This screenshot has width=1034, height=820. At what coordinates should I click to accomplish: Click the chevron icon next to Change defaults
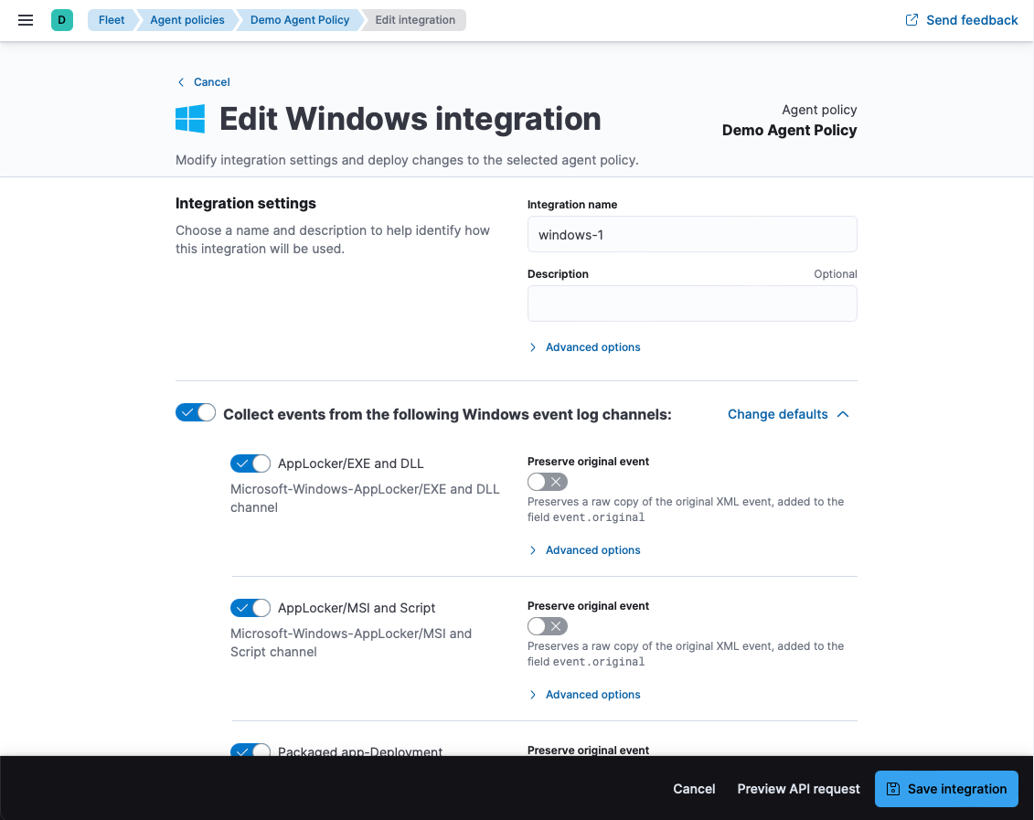843,414
